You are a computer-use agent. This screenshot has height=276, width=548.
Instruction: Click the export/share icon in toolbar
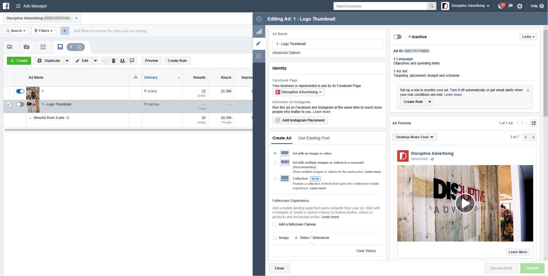pyautogui.click(x=132, y=61)
